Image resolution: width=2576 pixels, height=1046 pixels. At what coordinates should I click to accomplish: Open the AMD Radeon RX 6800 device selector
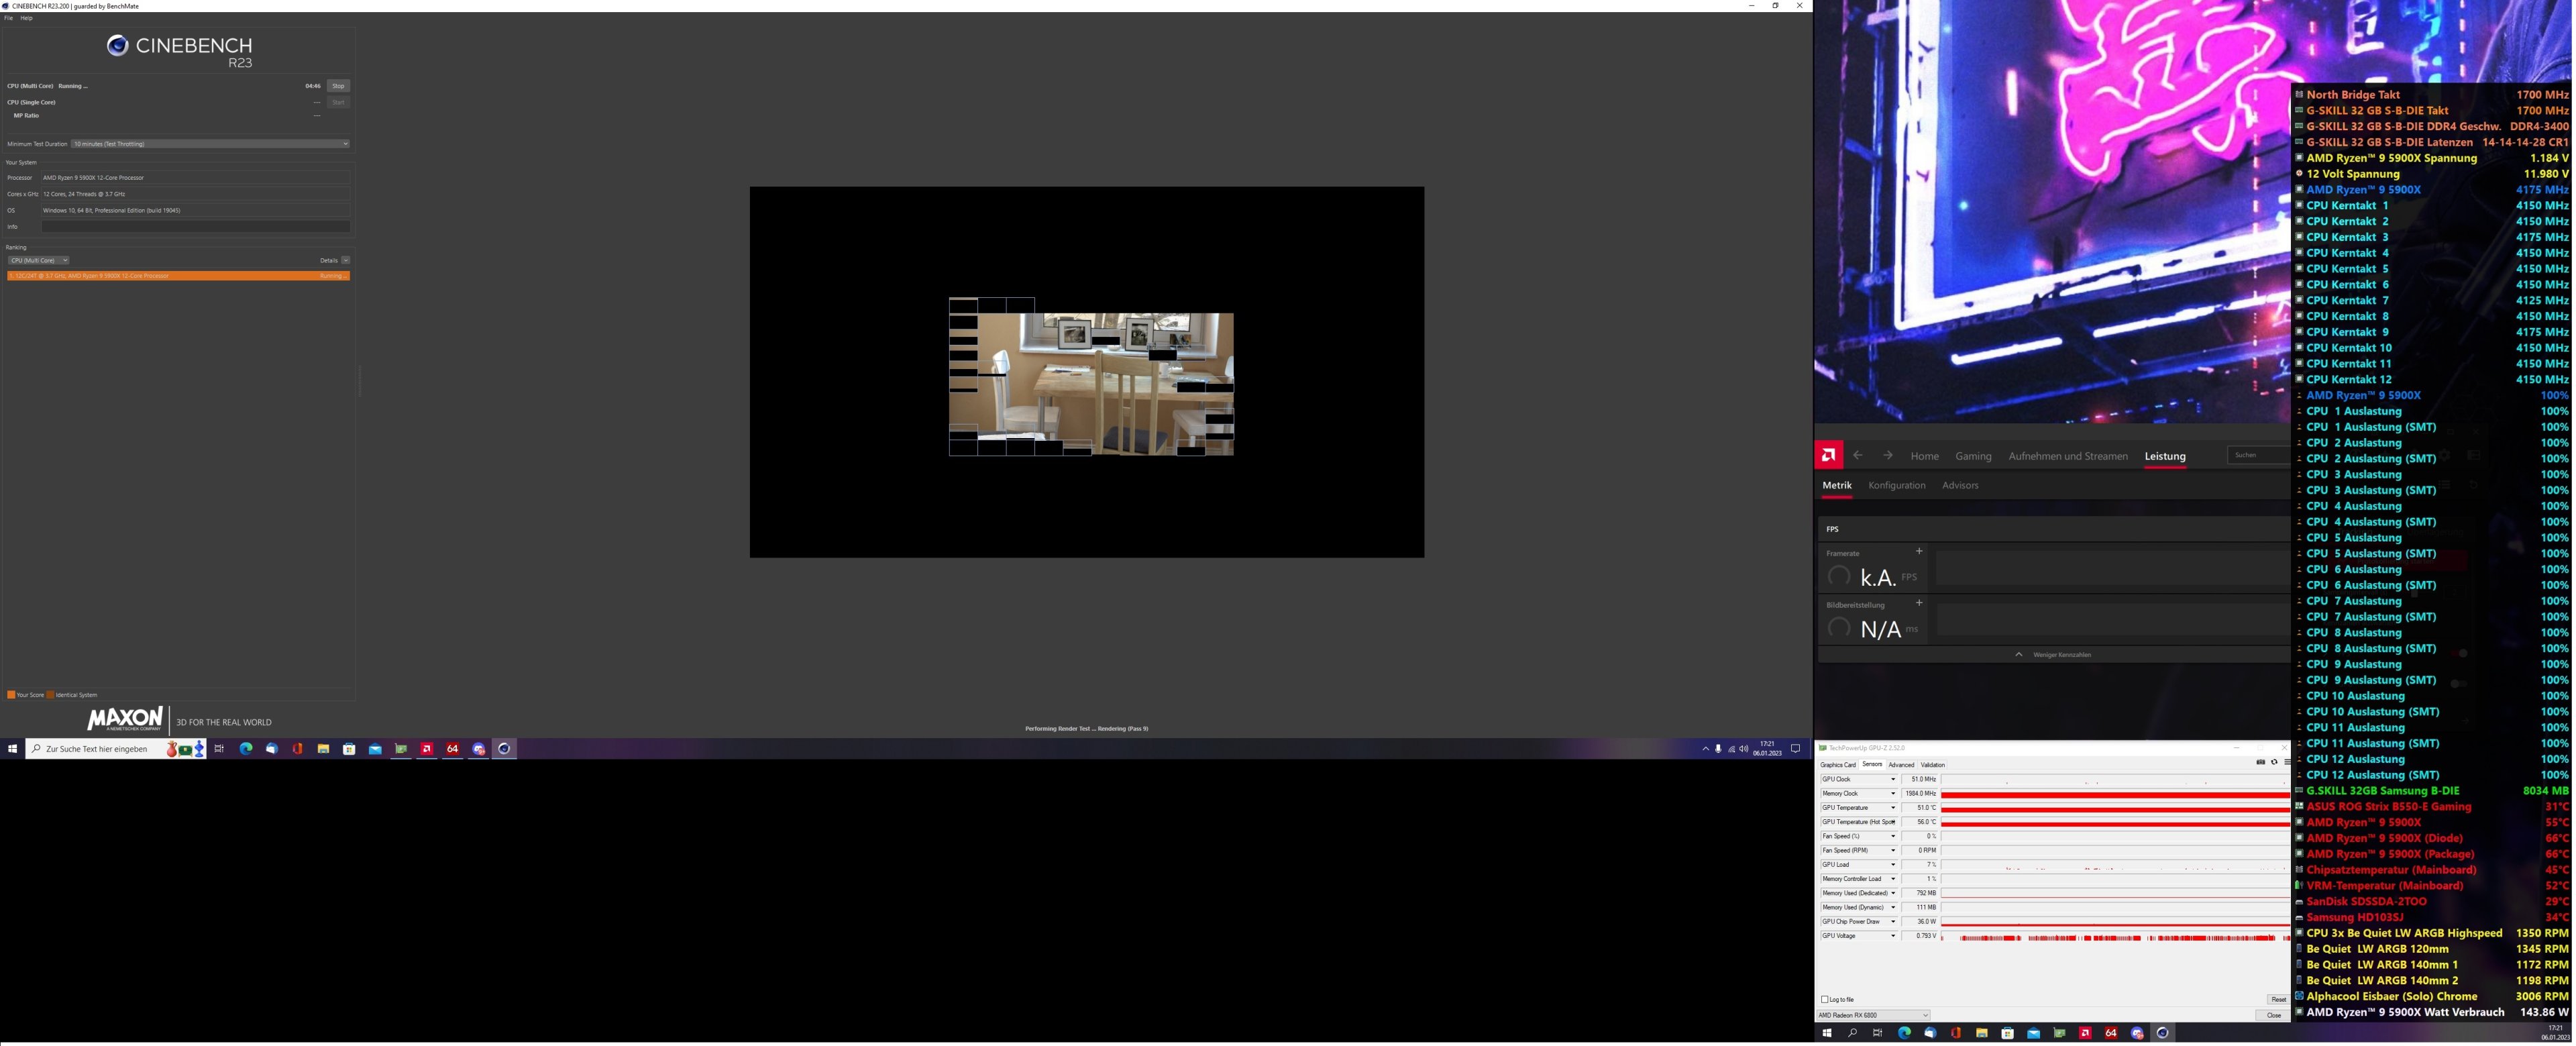(x=1870, y=1015)
